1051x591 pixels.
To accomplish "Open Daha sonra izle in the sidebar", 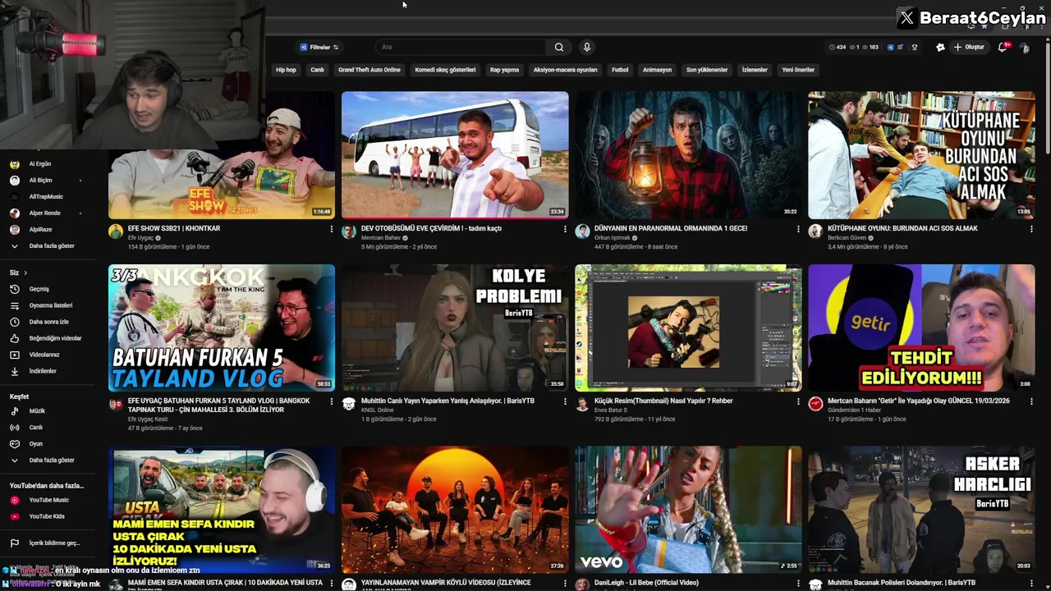I will pyautogui.click(x=48, y=322).
